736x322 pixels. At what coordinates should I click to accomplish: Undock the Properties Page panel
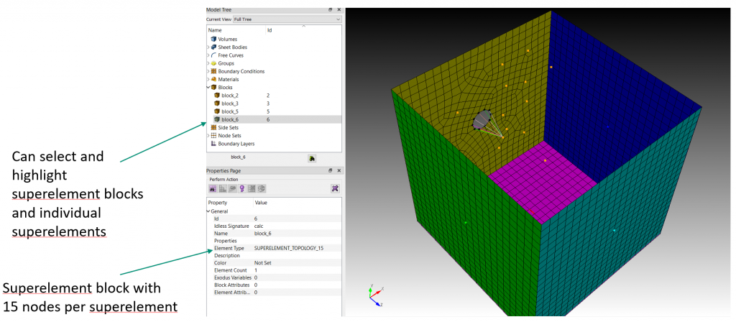331,170
